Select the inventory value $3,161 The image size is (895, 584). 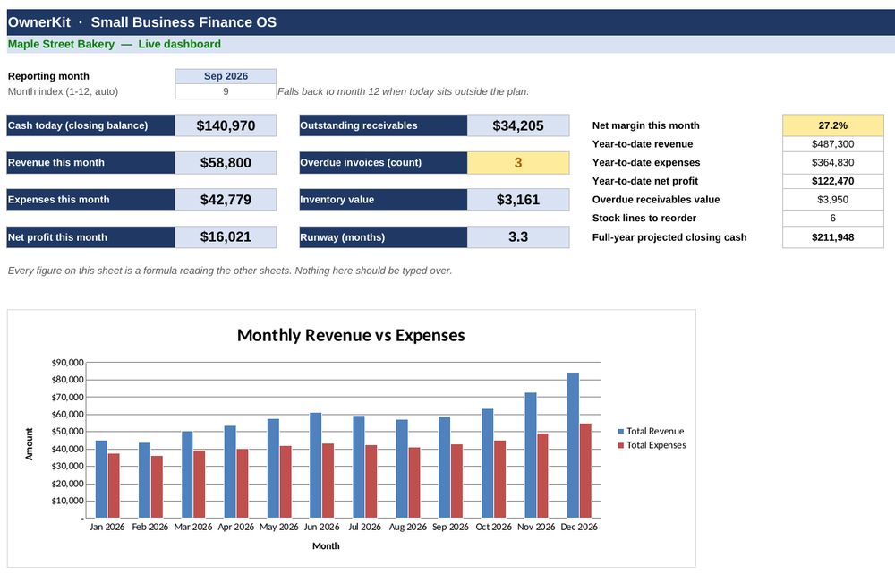tap(517, 200)
